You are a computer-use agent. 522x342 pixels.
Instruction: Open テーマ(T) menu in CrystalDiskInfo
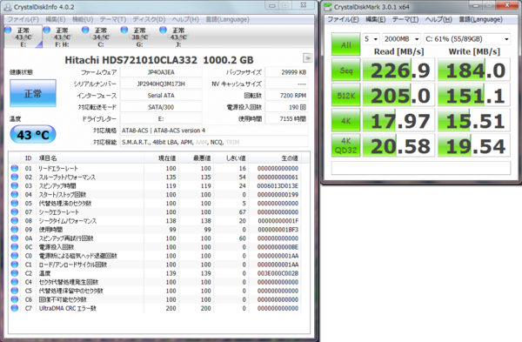tap(113, 19)
